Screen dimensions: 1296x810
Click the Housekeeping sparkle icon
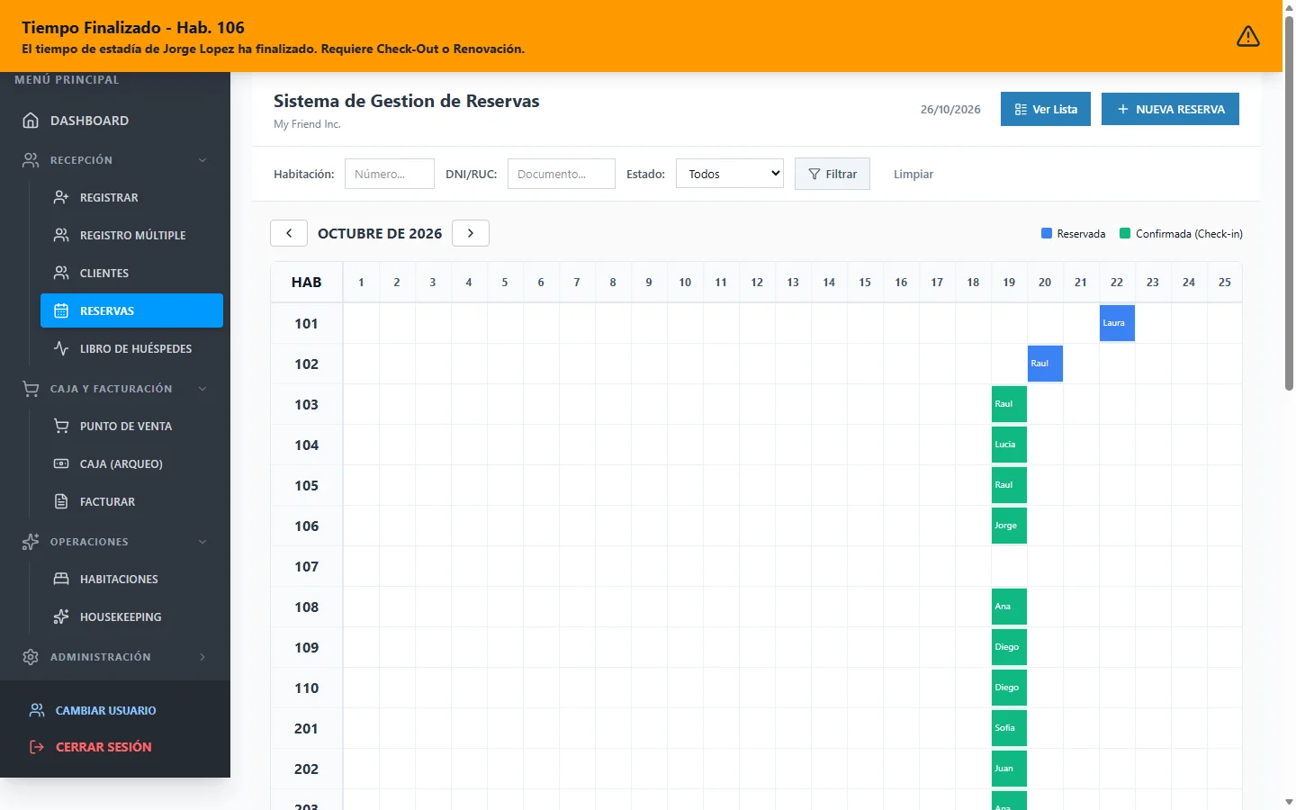(61, 616)
